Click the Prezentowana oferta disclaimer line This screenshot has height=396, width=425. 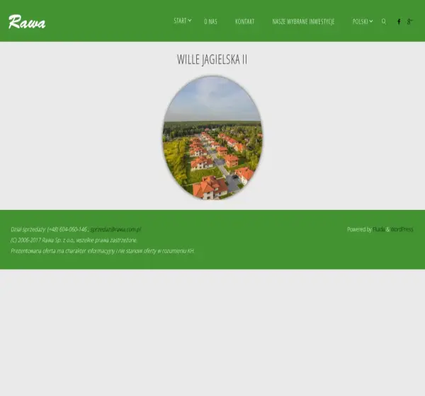point(103,251)
